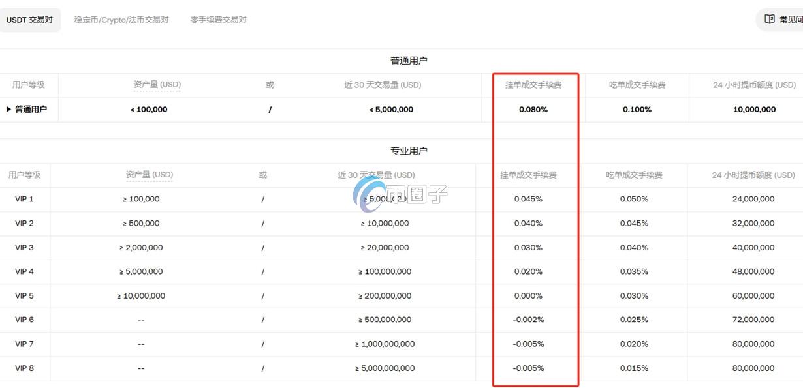Click the book icon beside 常见问题
803x388 pixels.
pos(770,19)
